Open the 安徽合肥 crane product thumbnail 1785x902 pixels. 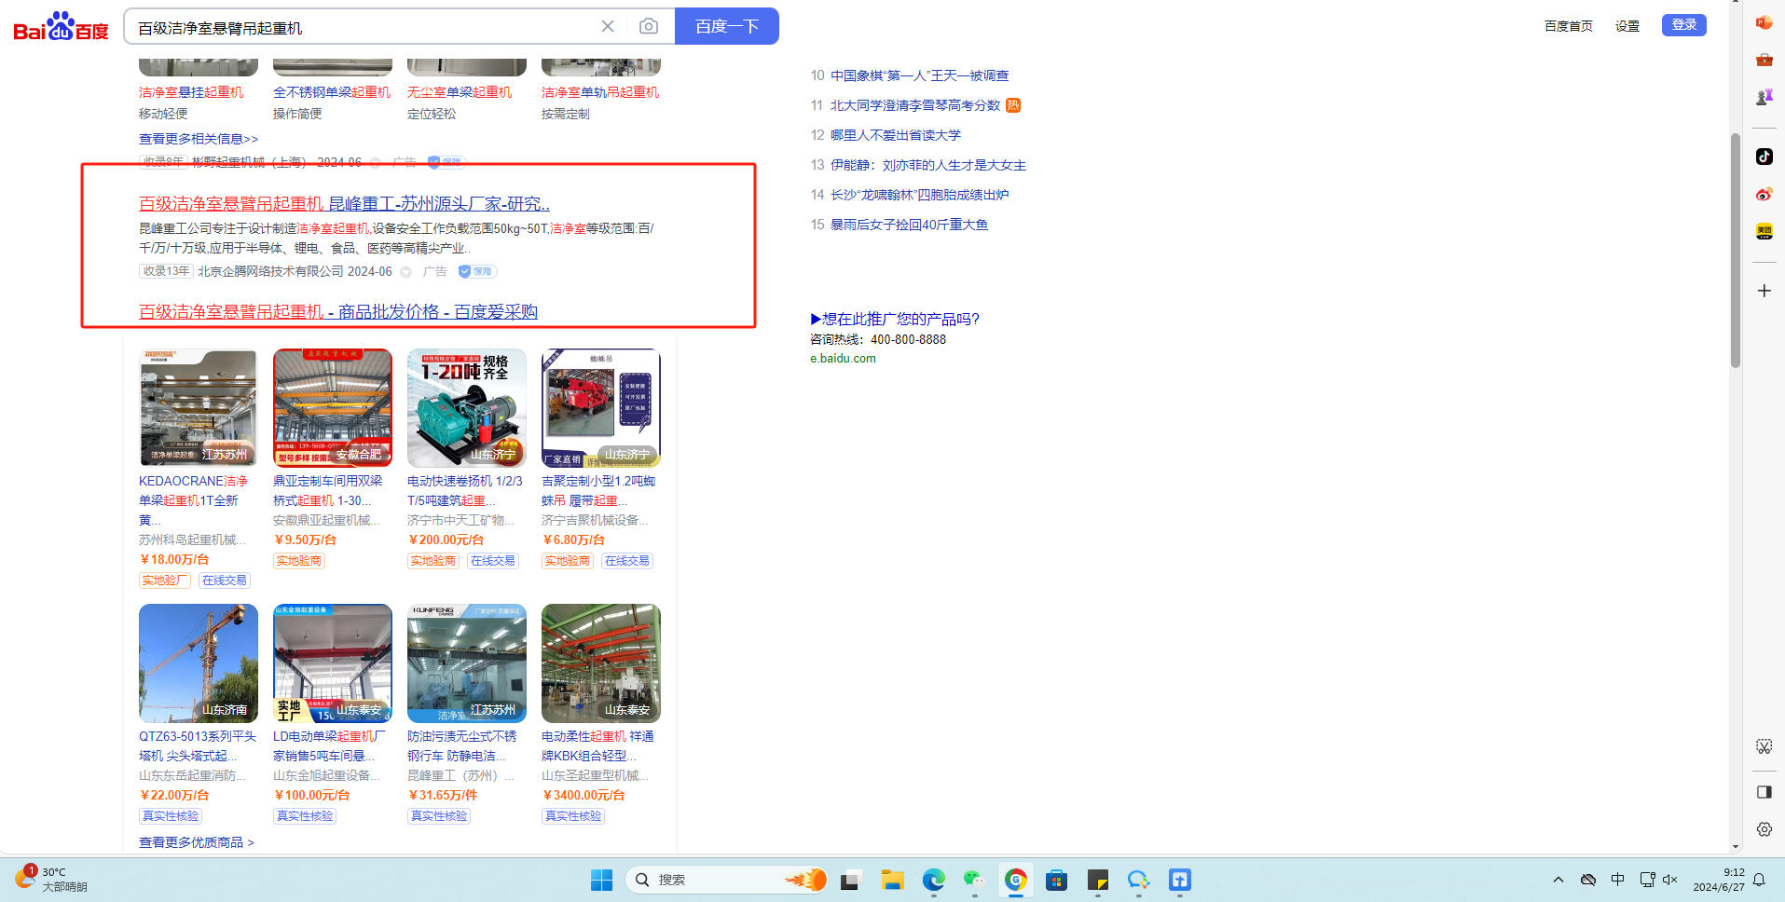(x=333, y=408)
